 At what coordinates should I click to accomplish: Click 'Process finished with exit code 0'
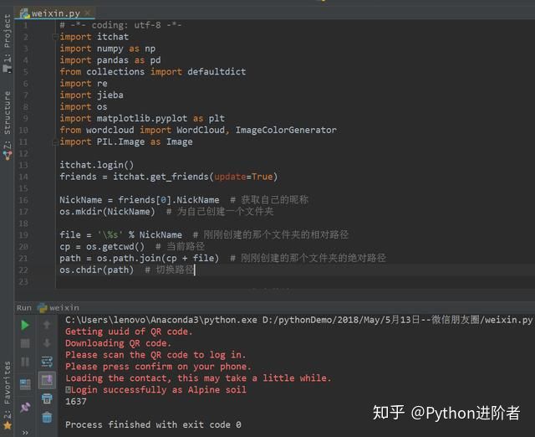click(153, 424)
